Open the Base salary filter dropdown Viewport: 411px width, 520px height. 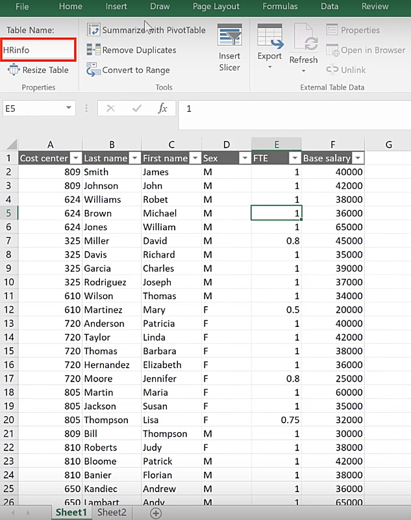point(357,158)
